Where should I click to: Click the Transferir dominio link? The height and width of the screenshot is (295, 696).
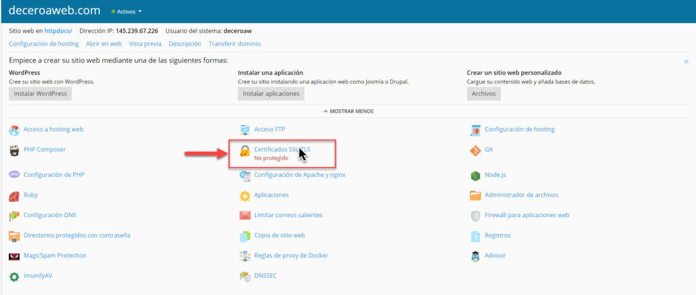pyautogui.click(x=234, y=44)
